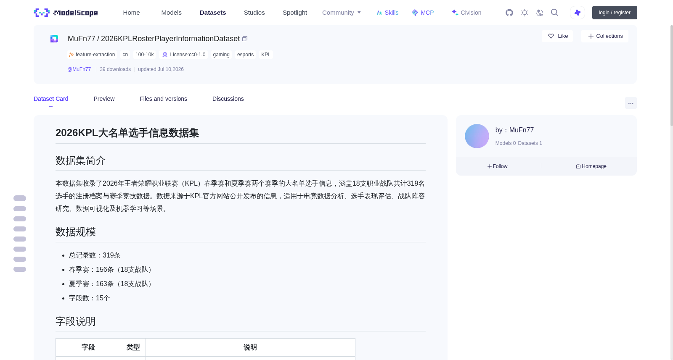Click the list item 总记录数：319条
The width and height of the screenshot is (673, 360).
coord(95,255)
